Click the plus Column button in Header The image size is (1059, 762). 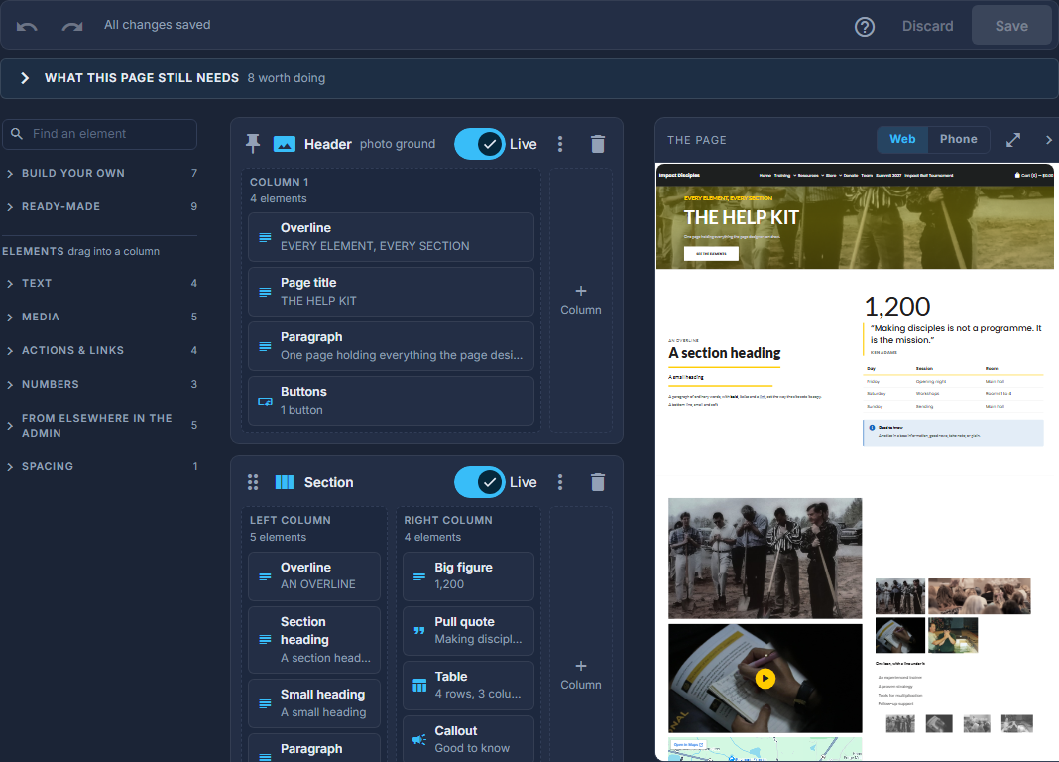point(581,300)
